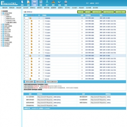Click the page icon in row ID 22
Image resolution: width=127 pixels, height=127 pixels.
(x=31, y=79)
